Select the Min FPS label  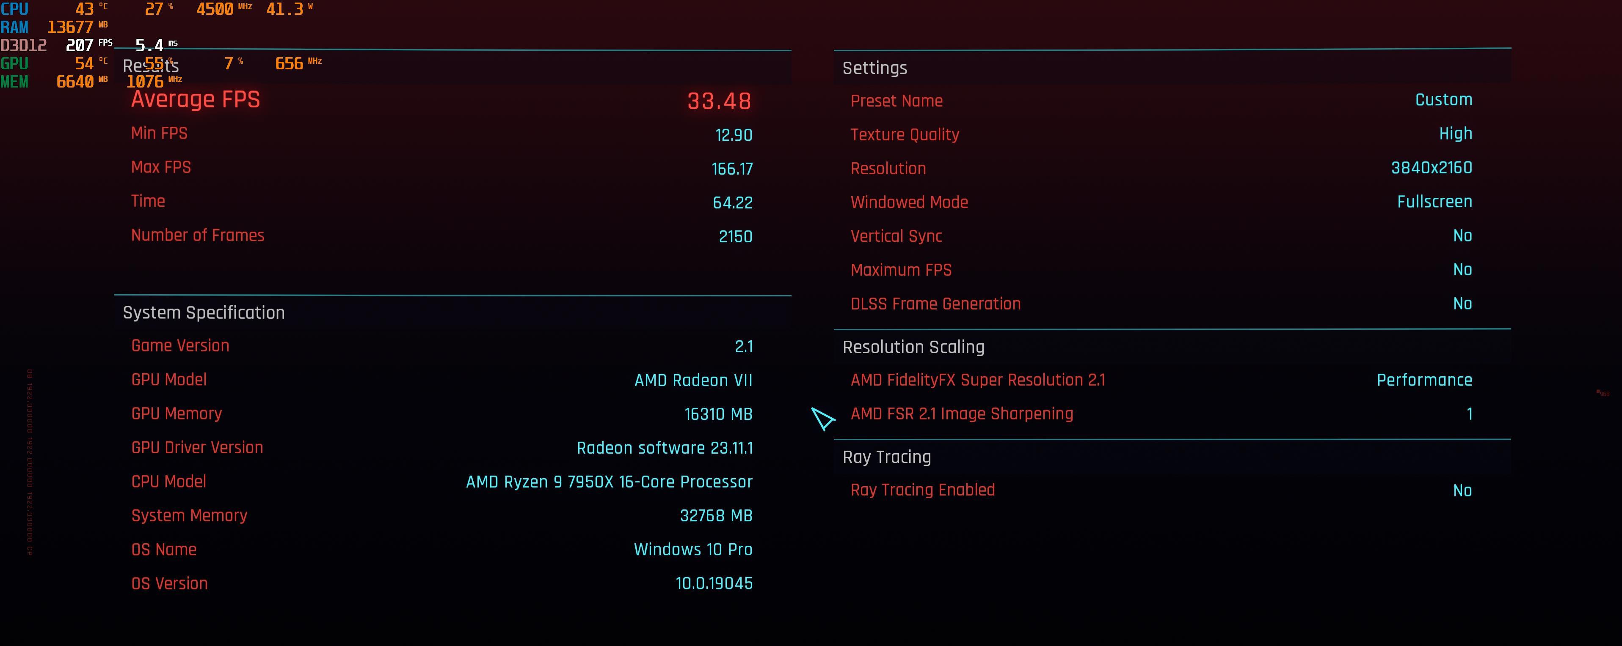pos(159,133)
